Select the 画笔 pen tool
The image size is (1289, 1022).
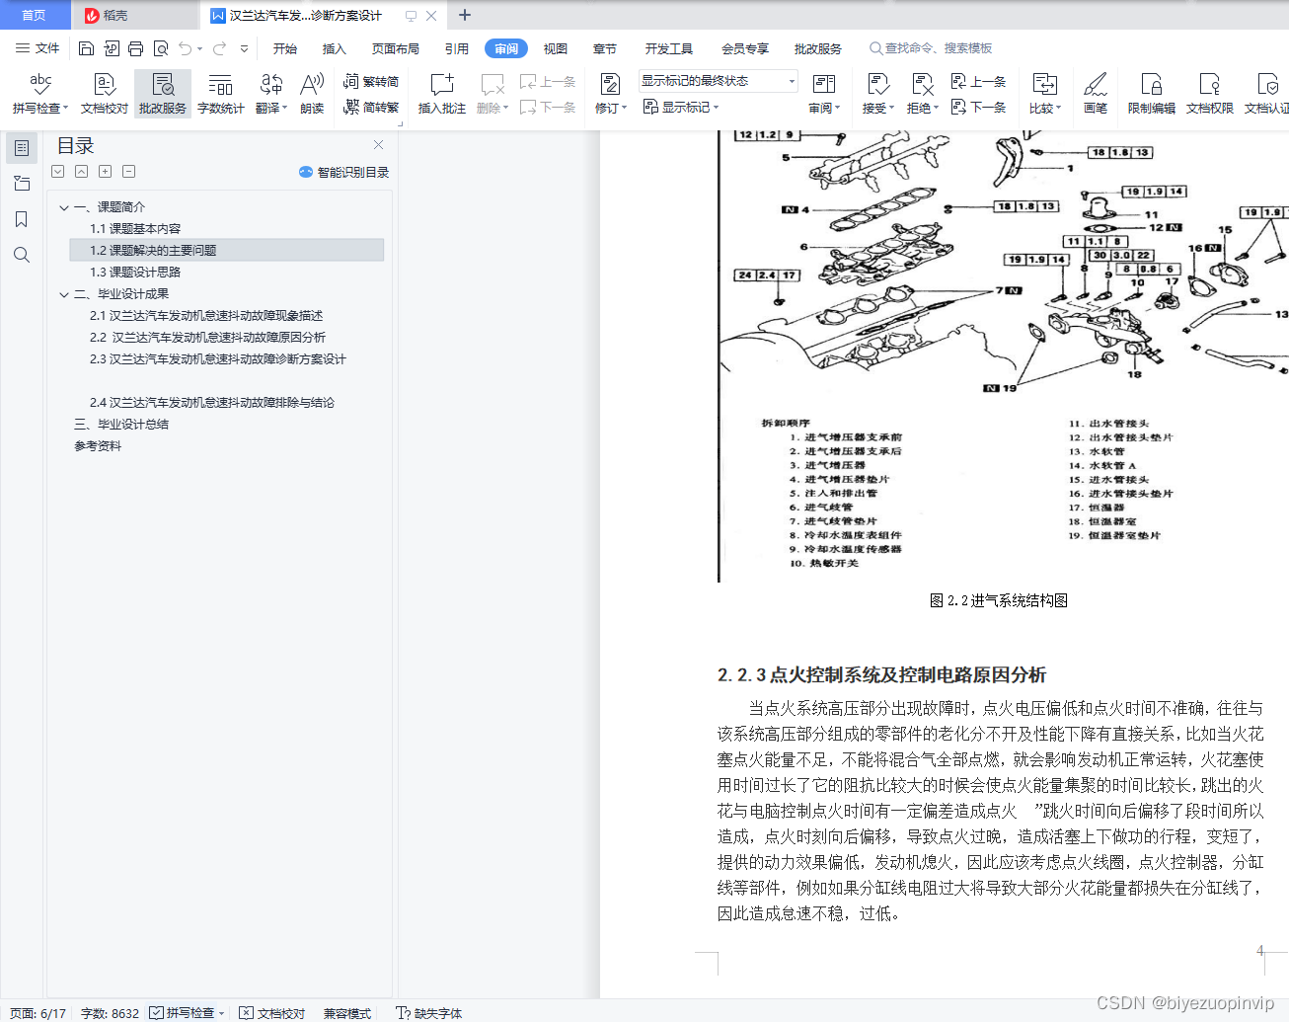point(1096,94)
